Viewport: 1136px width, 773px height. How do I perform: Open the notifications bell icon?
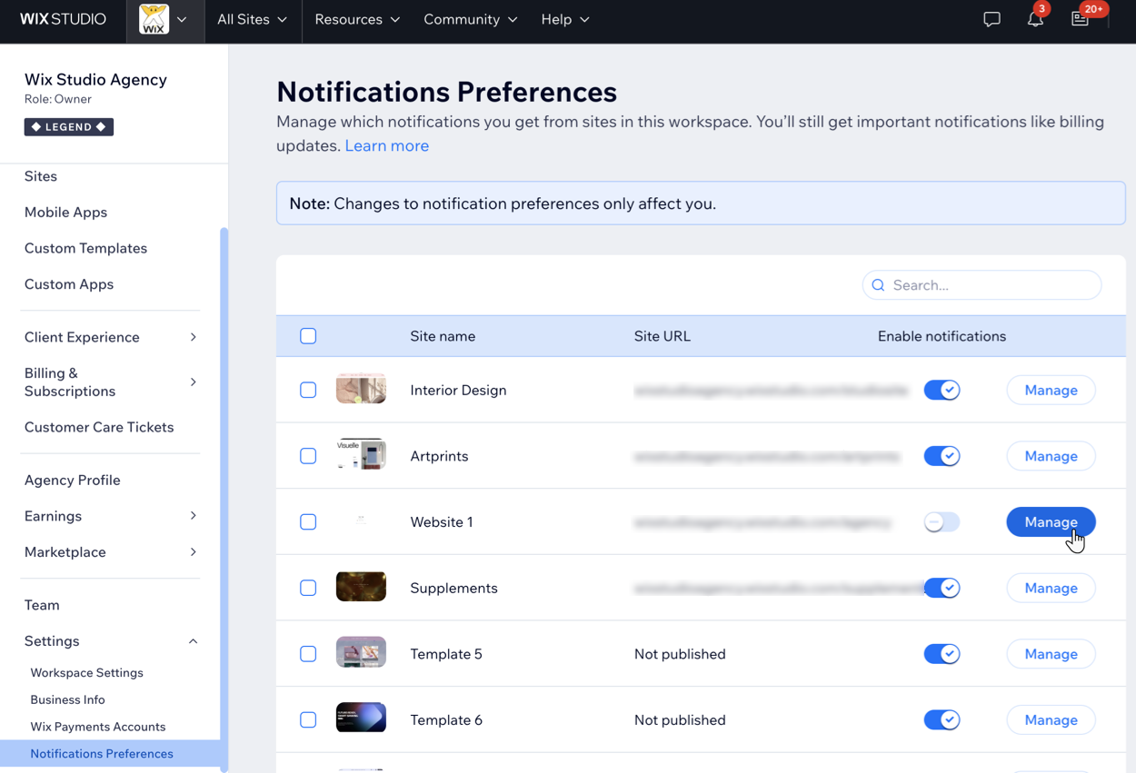(x=1035, y=19)
